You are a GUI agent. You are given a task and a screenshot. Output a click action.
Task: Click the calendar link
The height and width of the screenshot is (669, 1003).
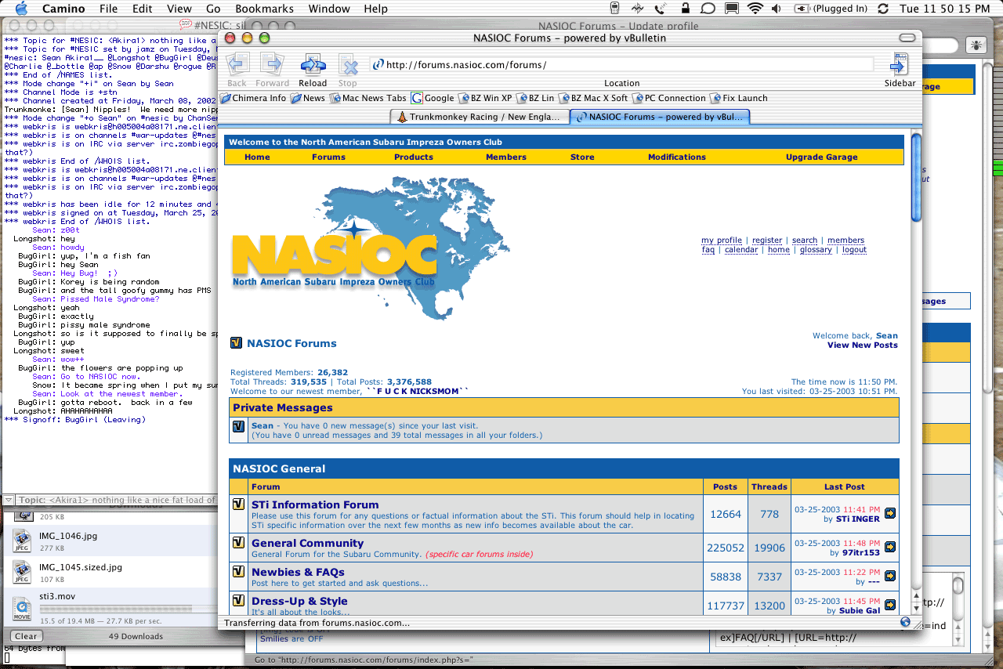pos(741,250)
